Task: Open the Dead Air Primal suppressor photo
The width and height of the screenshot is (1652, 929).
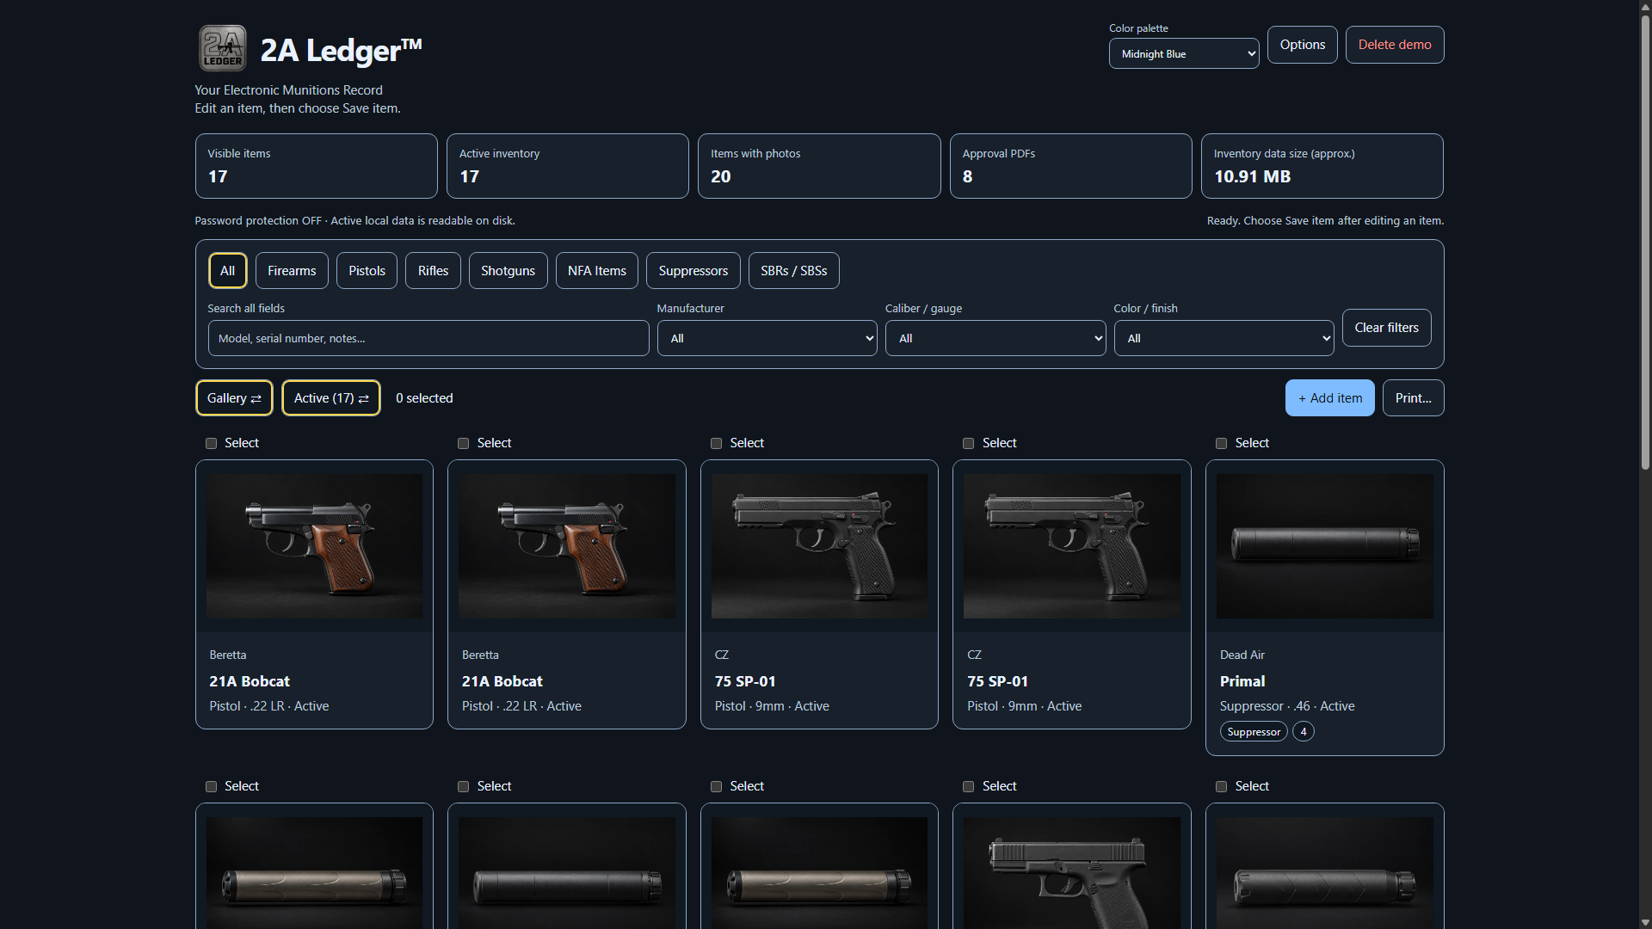Action: 1324,546
